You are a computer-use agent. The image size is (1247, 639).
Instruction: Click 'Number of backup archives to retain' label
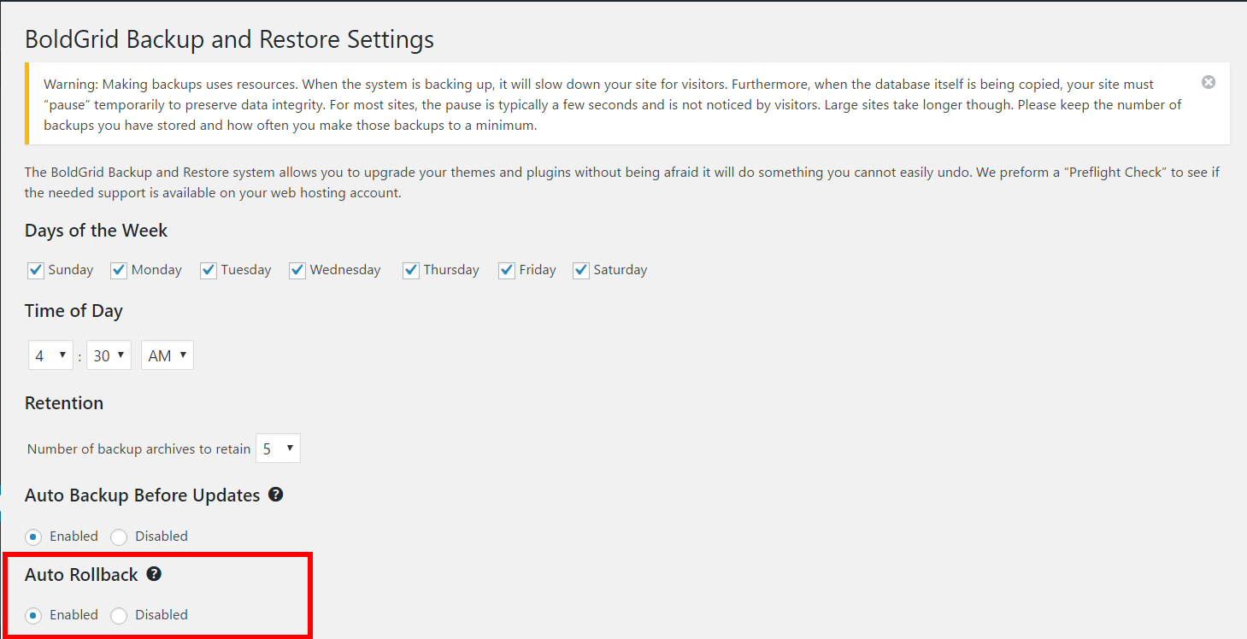pyautogui.click(x=139, y=448)
